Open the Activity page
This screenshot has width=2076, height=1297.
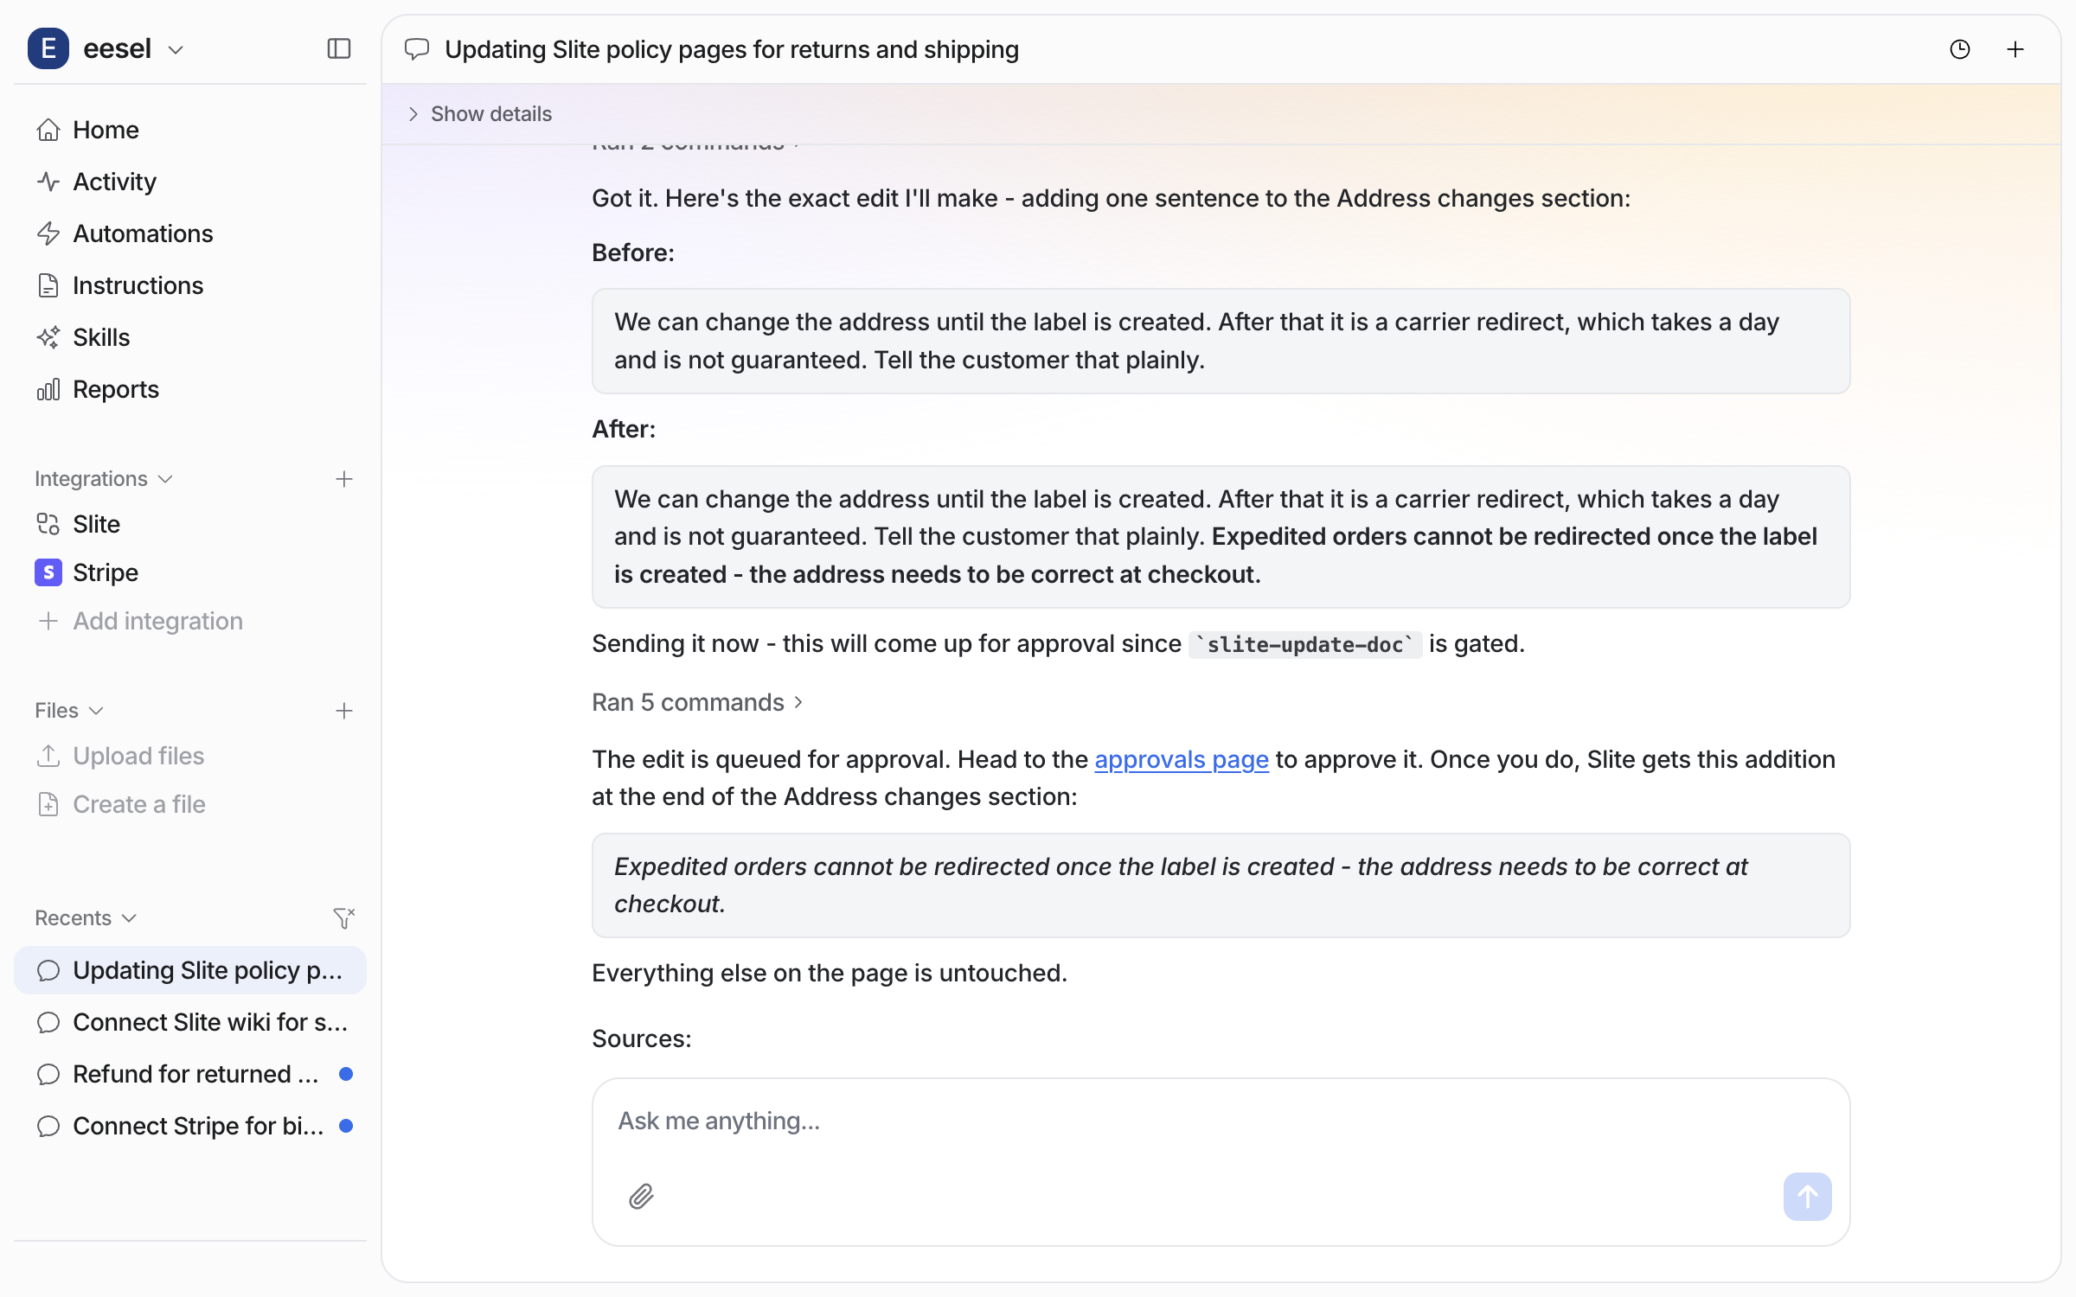point(190,182)
